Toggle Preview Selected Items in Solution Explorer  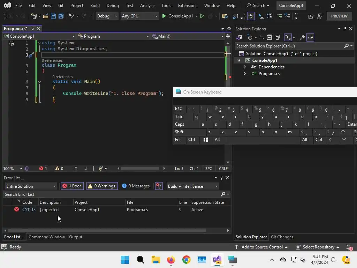(310, 37)
